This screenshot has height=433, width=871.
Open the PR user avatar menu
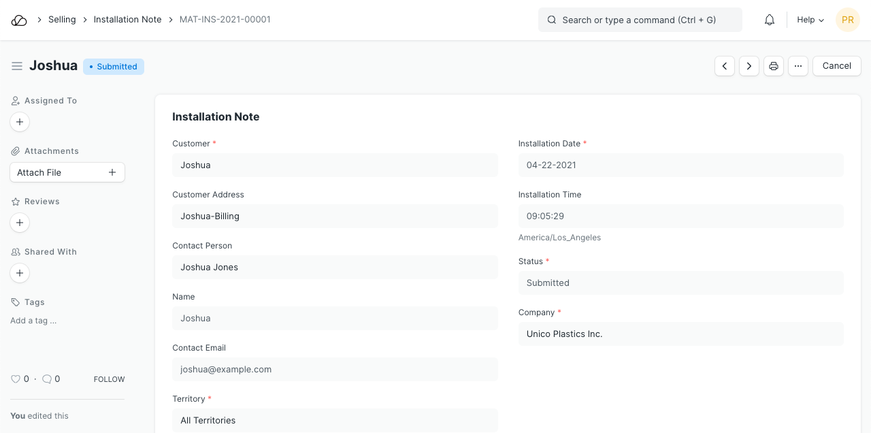tap(848, 20)
